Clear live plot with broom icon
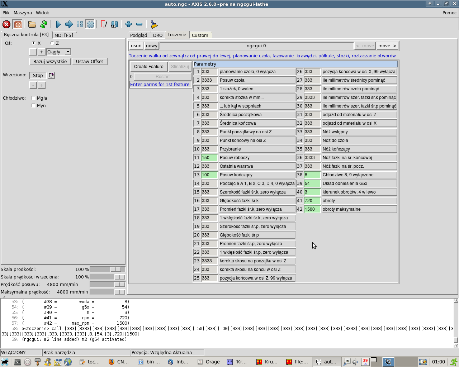459x367 pixels. tap(154, 24)
